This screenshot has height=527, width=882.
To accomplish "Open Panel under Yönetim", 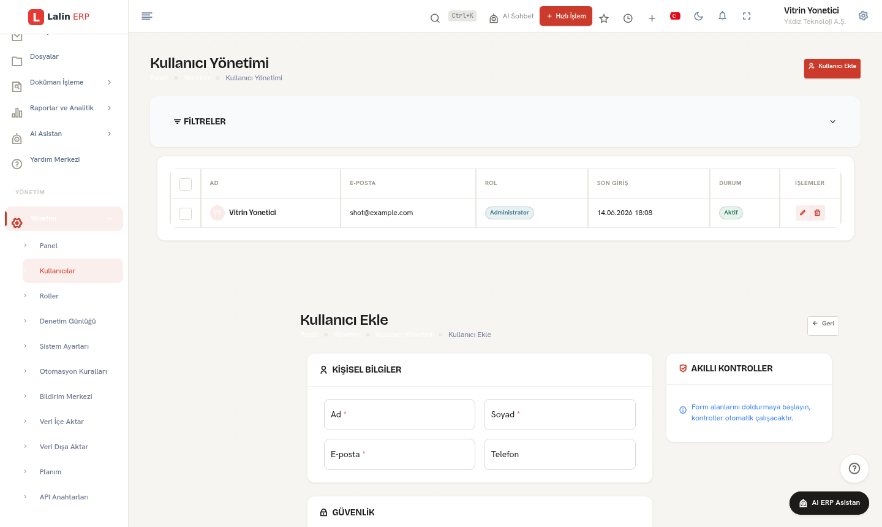I will click(x=48, y=246).
